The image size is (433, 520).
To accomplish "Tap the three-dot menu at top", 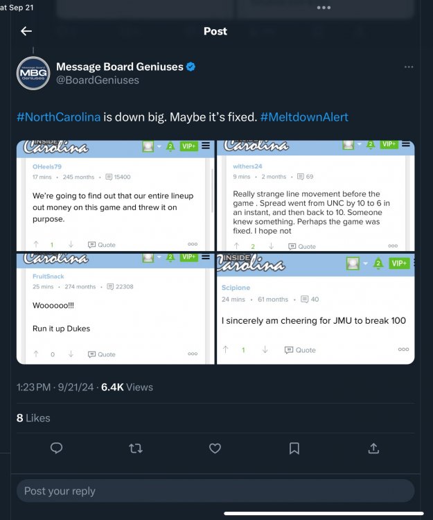I will 324,8.
